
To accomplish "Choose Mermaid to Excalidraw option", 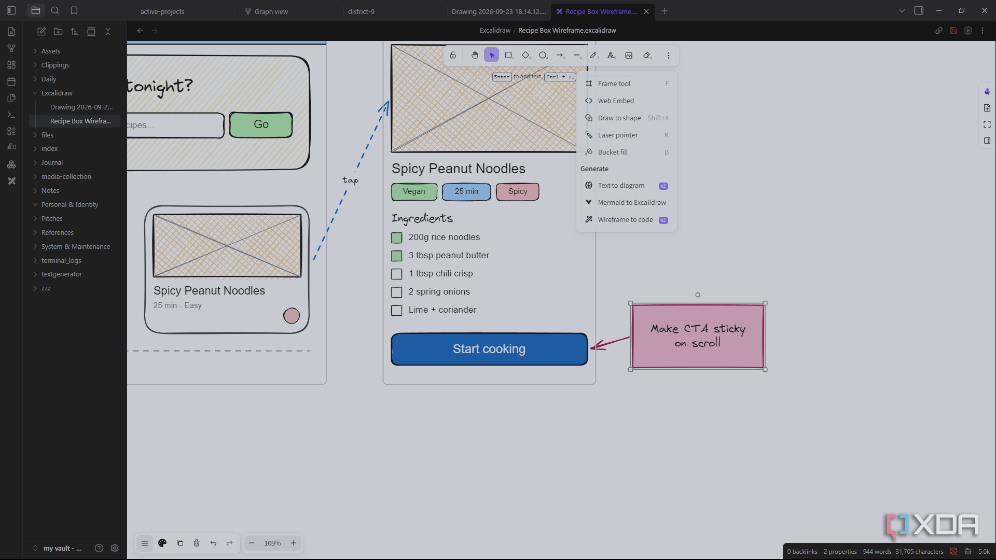I will coord(626,202).
